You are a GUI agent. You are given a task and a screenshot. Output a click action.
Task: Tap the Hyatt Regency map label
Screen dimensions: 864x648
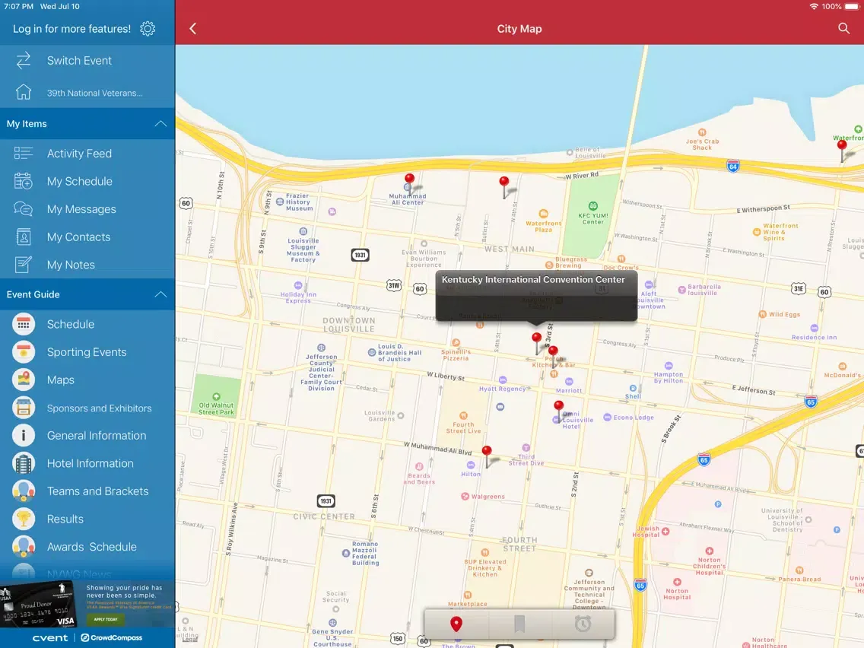coord(503,389)
